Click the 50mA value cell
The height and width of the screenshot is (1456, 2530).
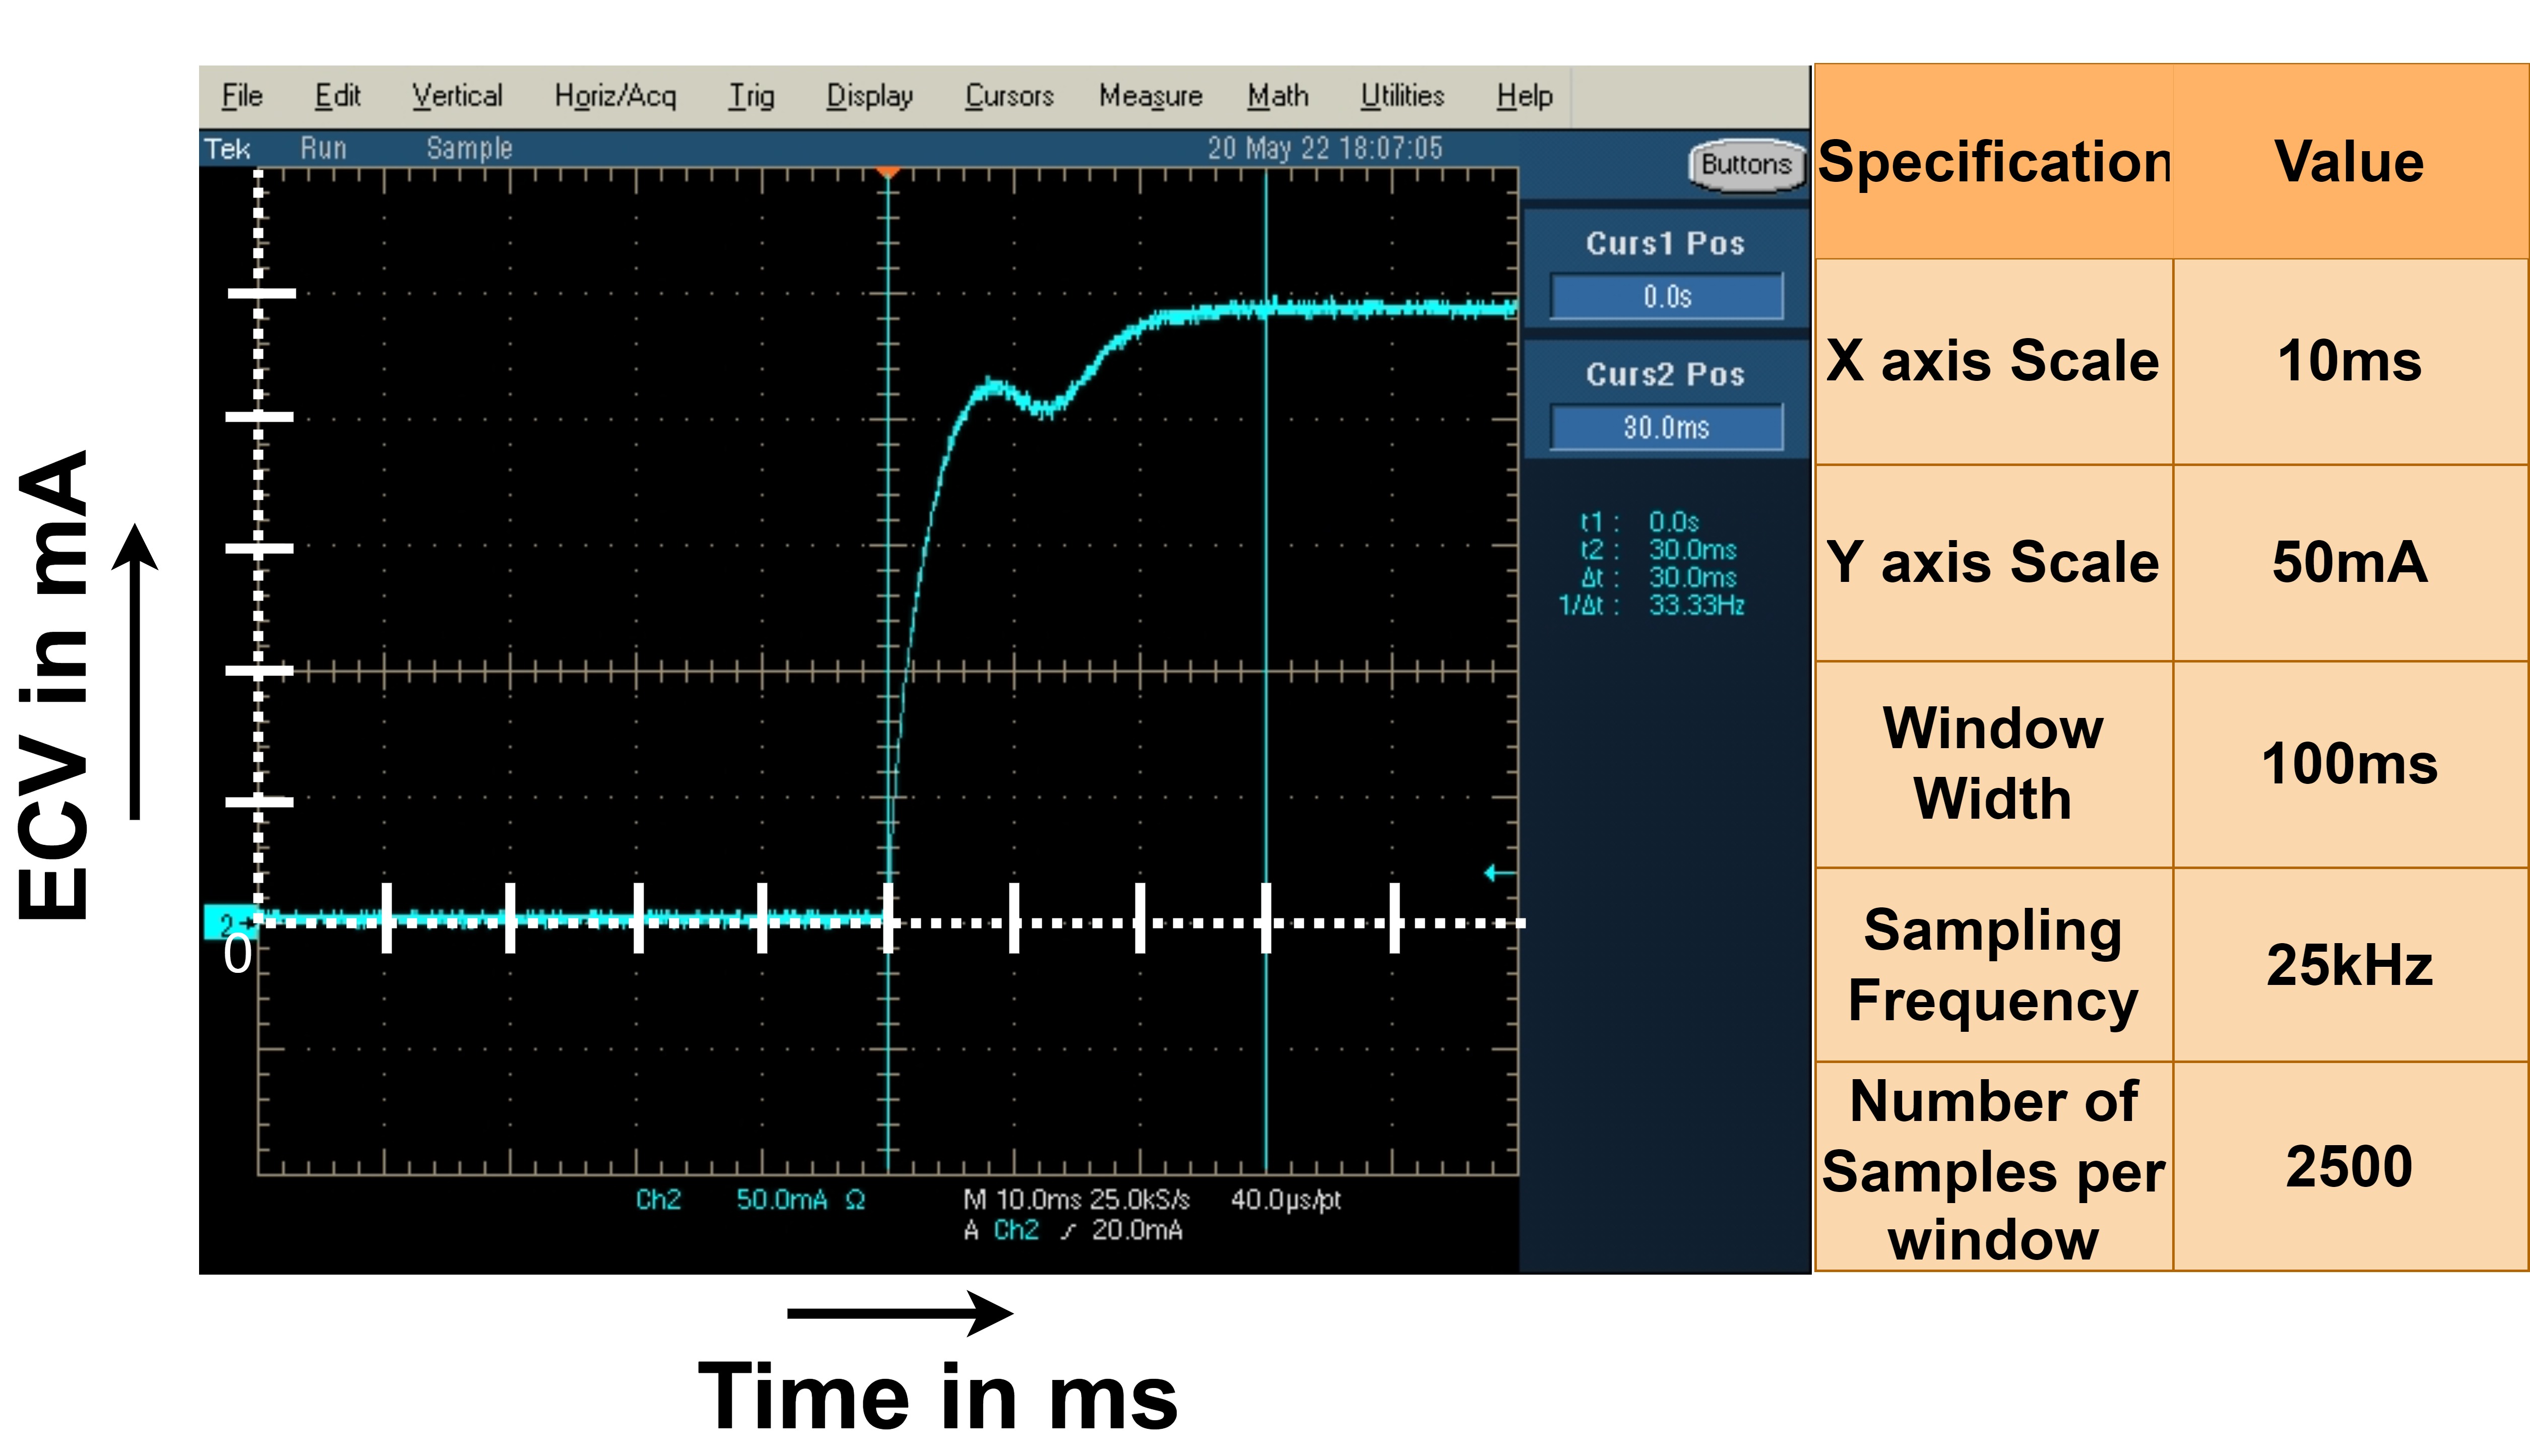click(x=2350, y=562)
